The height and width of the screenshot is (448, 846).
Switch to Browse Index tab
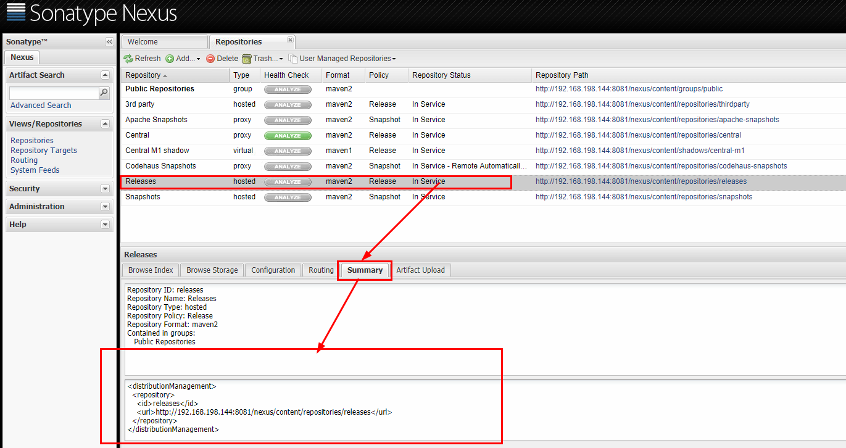(x=151, y=270)
